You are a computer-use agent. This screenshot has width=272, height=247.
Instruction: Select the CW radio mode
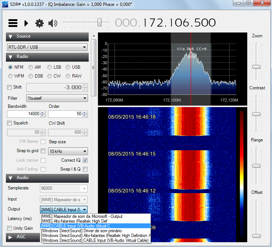pyautogui.click(x=54, y=76)
